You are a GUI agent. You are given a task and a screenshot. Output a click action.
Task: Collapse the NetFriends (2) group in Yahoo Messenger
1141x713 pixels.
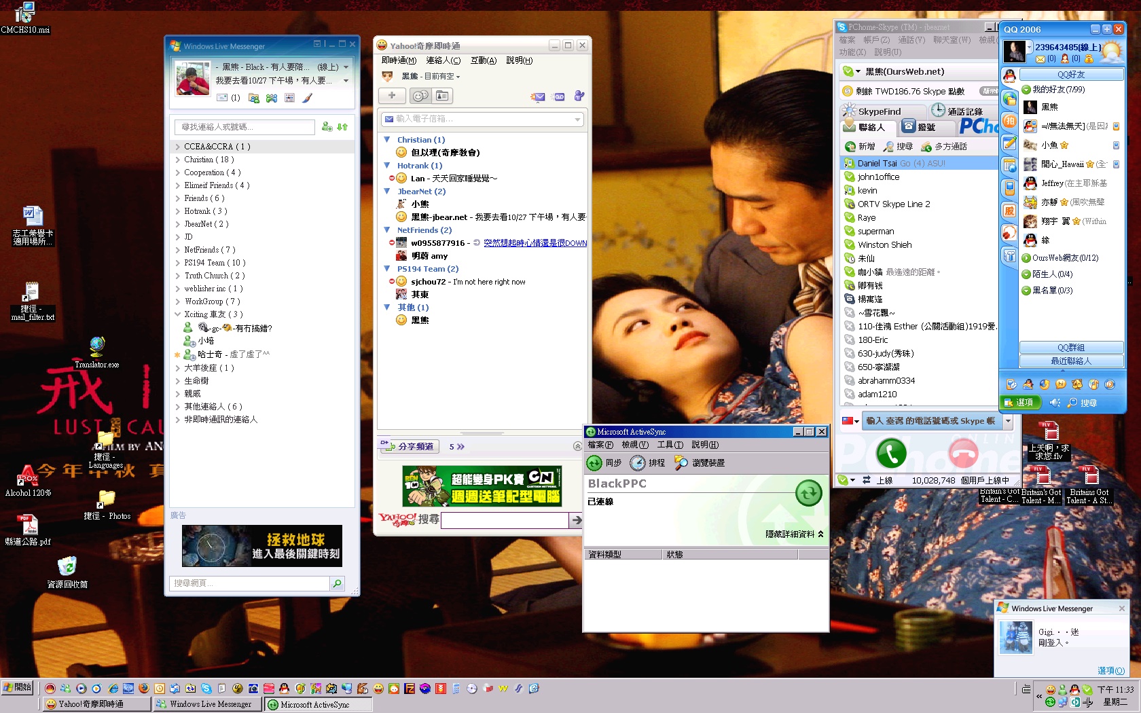pyautogui.click(x=387, y=230)
